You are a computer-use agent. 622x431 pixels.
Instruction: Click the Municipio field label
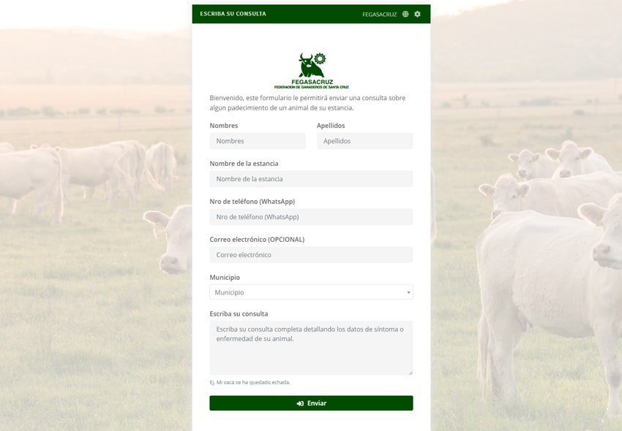click(x=225, y=278)
